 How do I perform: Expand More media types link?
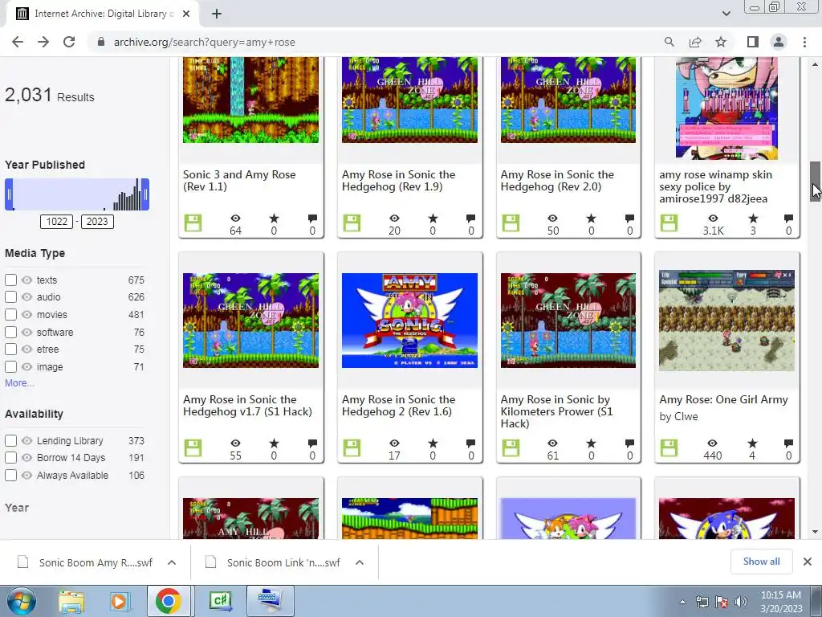click(x=19, y=383)
